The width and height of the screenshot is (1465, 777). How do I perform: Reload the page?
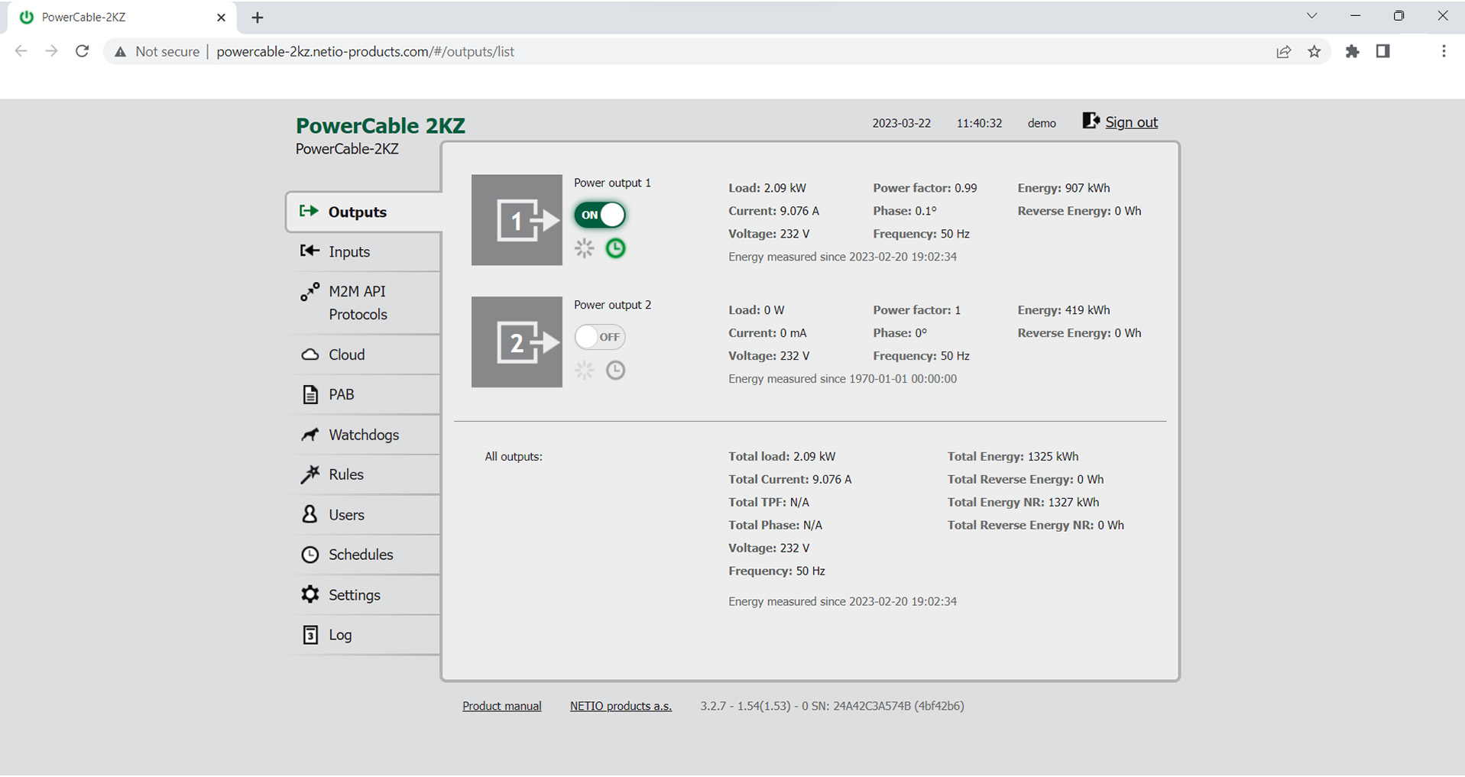(x=83, y=51)
